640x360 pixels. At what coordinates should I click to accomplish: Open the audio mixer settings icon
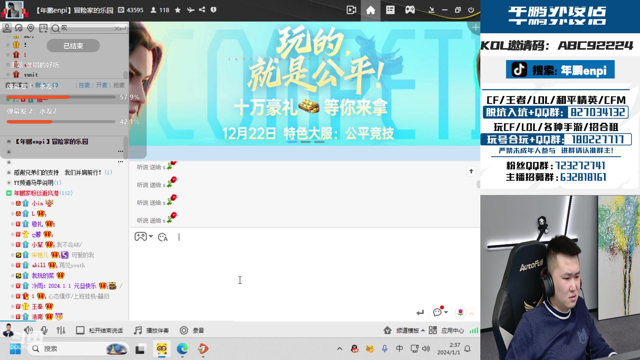click(x=61, y=330)
